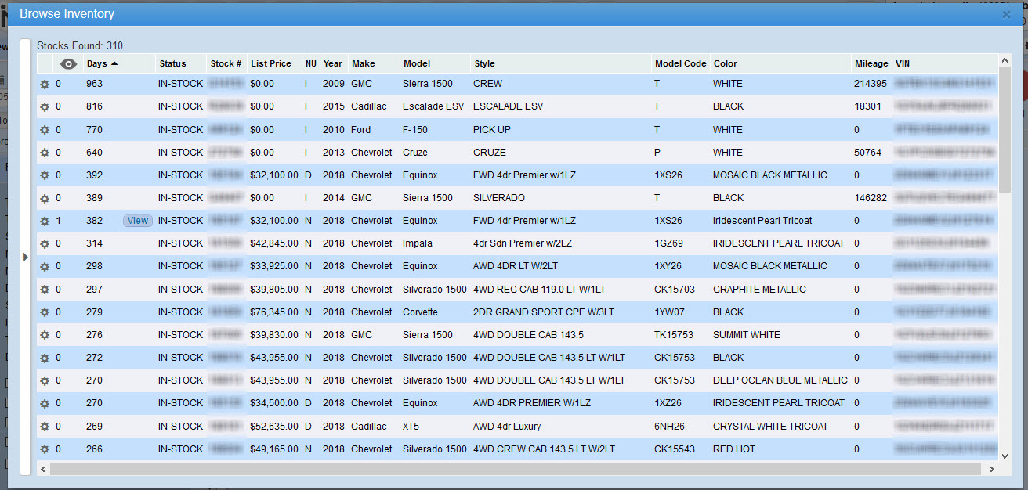The image size is (1028, 490).
Task: Open the gear icon on the Cadillac XT5 row
Action: point(45,427)
